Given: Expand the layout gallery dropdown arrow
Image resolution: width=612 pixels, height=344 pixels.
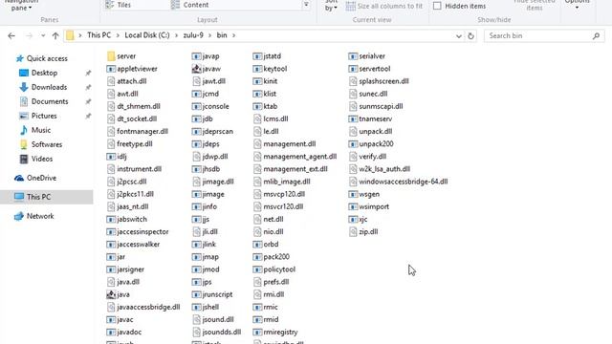Looking at the screenshot, I should pos(306,5).
